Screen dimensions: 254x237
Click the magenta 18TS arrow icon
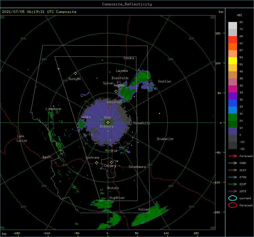pyautogui.click(x=233, y=191)
